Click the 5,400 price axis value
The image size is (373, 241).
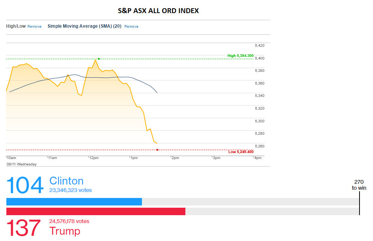260,58
